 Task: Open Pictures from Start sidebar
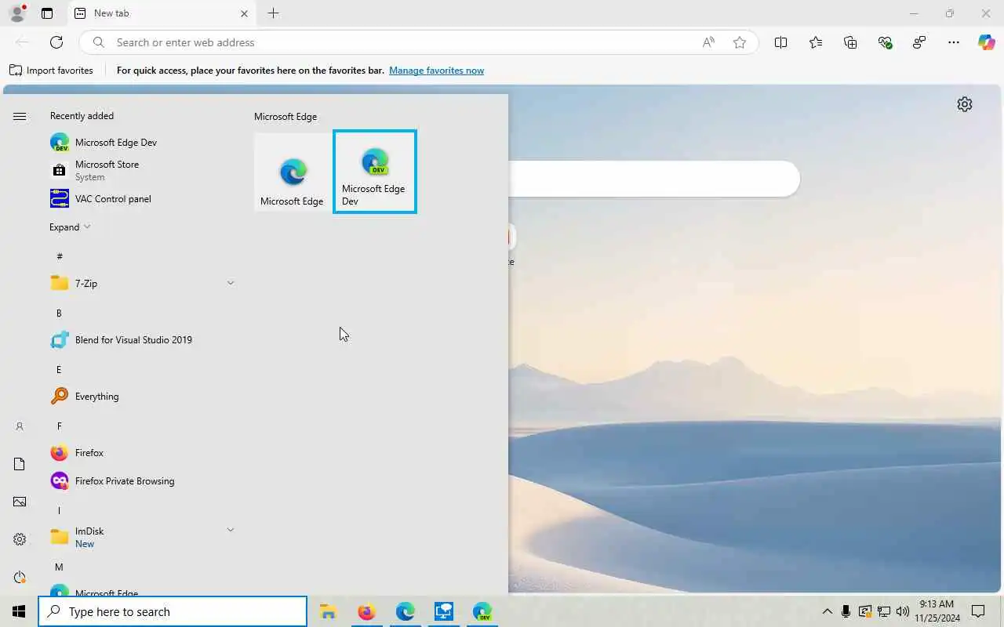20,502
